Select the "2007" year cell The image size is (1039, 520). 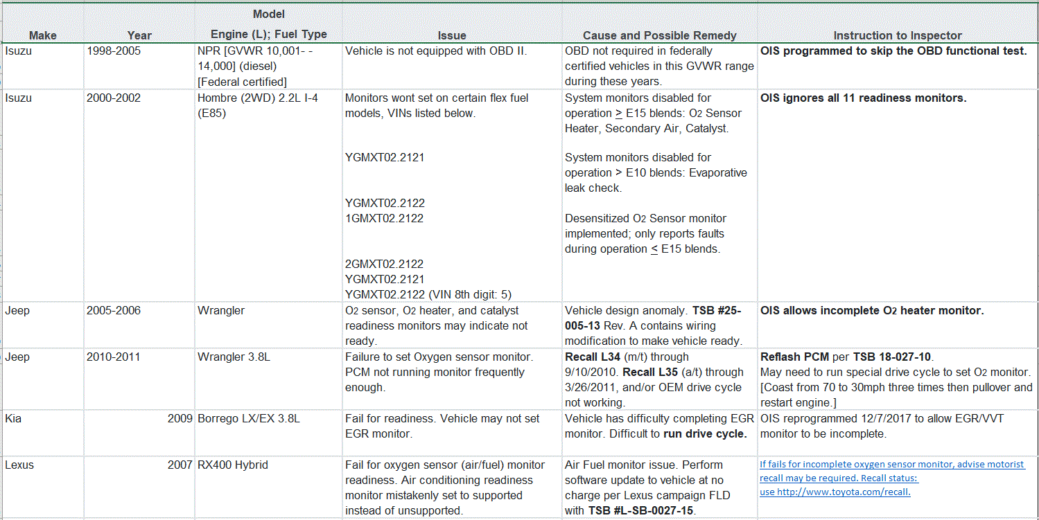click(x=139, y=488)
